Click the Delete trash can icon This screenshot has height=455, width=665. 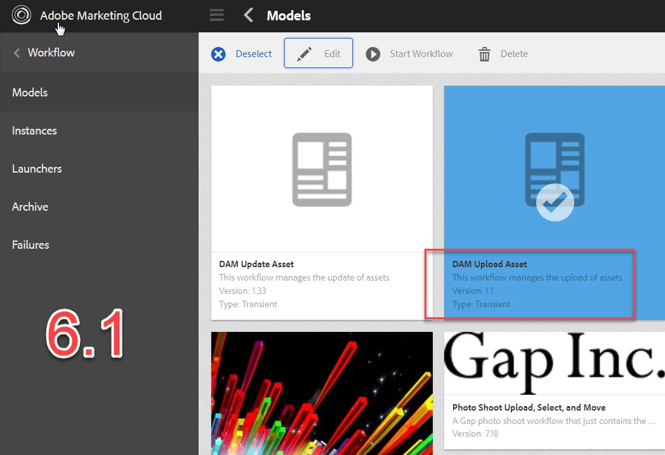[x=484, y=55]
